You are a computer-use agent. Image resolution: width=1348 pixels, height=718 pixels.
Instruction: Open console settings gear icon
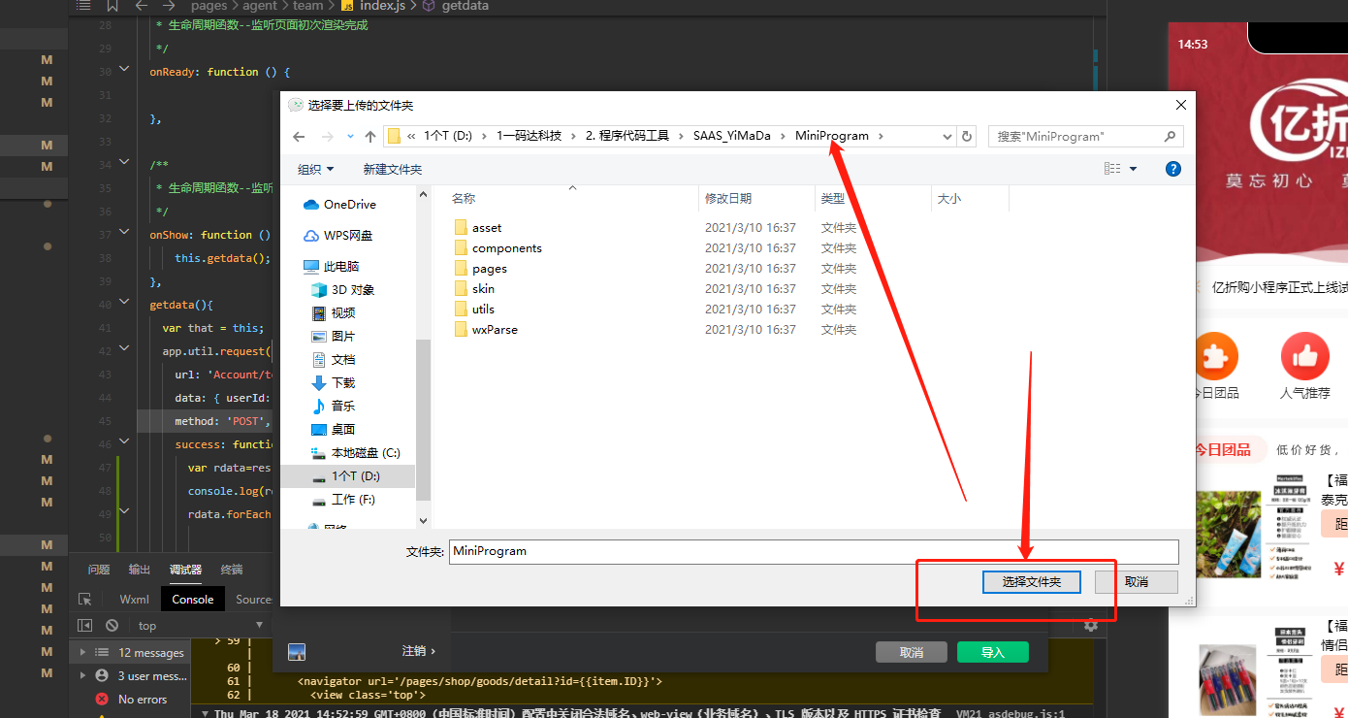tap(1091, 626)
